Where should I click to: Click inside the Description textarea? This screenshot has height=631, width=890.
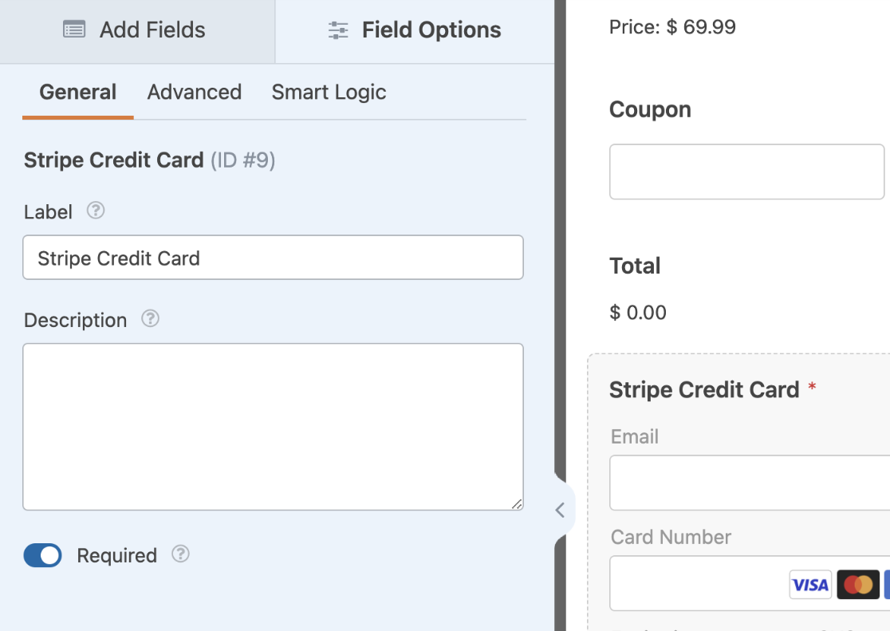[x=273, y=427]
